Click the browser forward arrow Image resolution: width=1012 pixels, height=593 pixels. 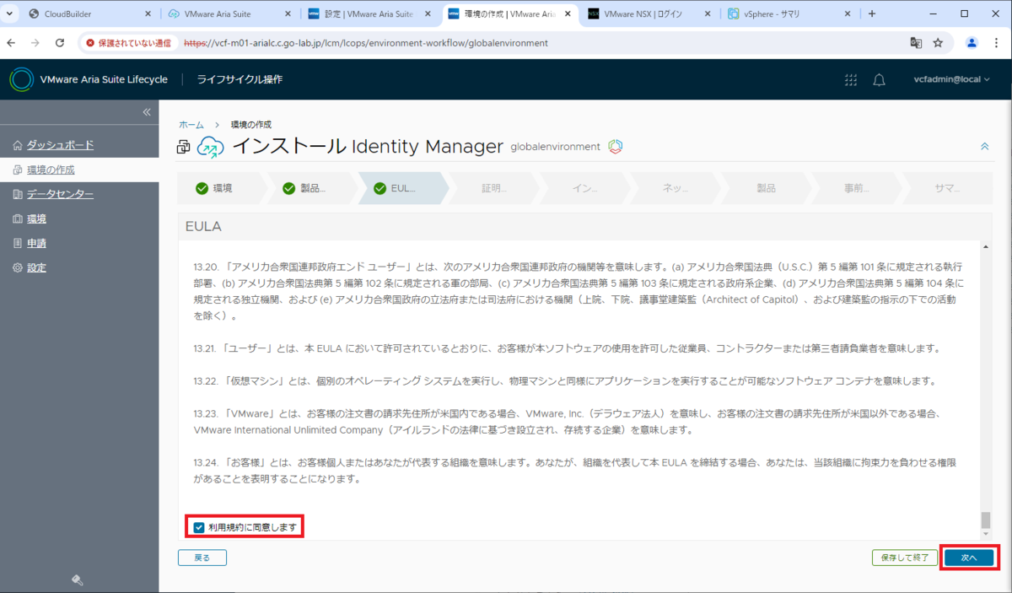35,42
